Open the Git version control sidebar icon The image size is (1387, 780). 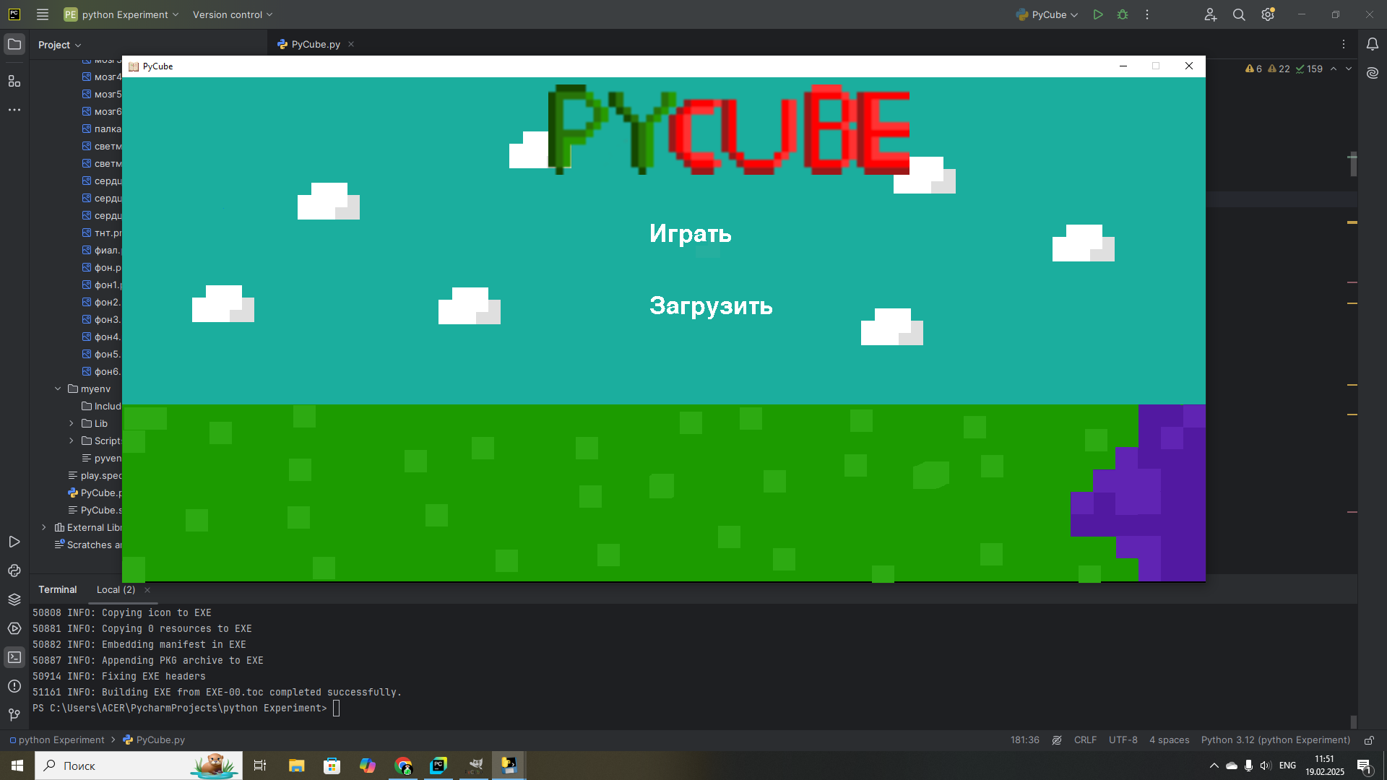tap(14, 714)
